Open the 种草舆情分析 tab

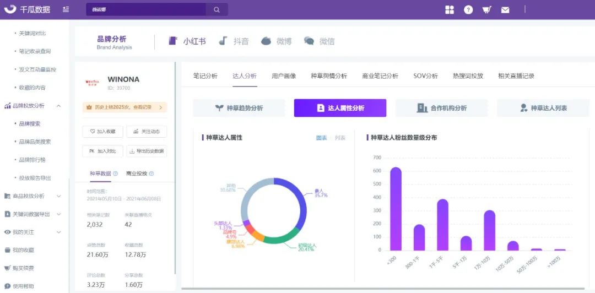tap(329, 76)
